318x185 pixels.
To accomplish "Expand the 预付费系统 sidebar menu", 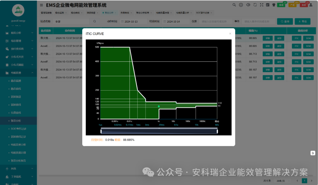I will (19, 49).
